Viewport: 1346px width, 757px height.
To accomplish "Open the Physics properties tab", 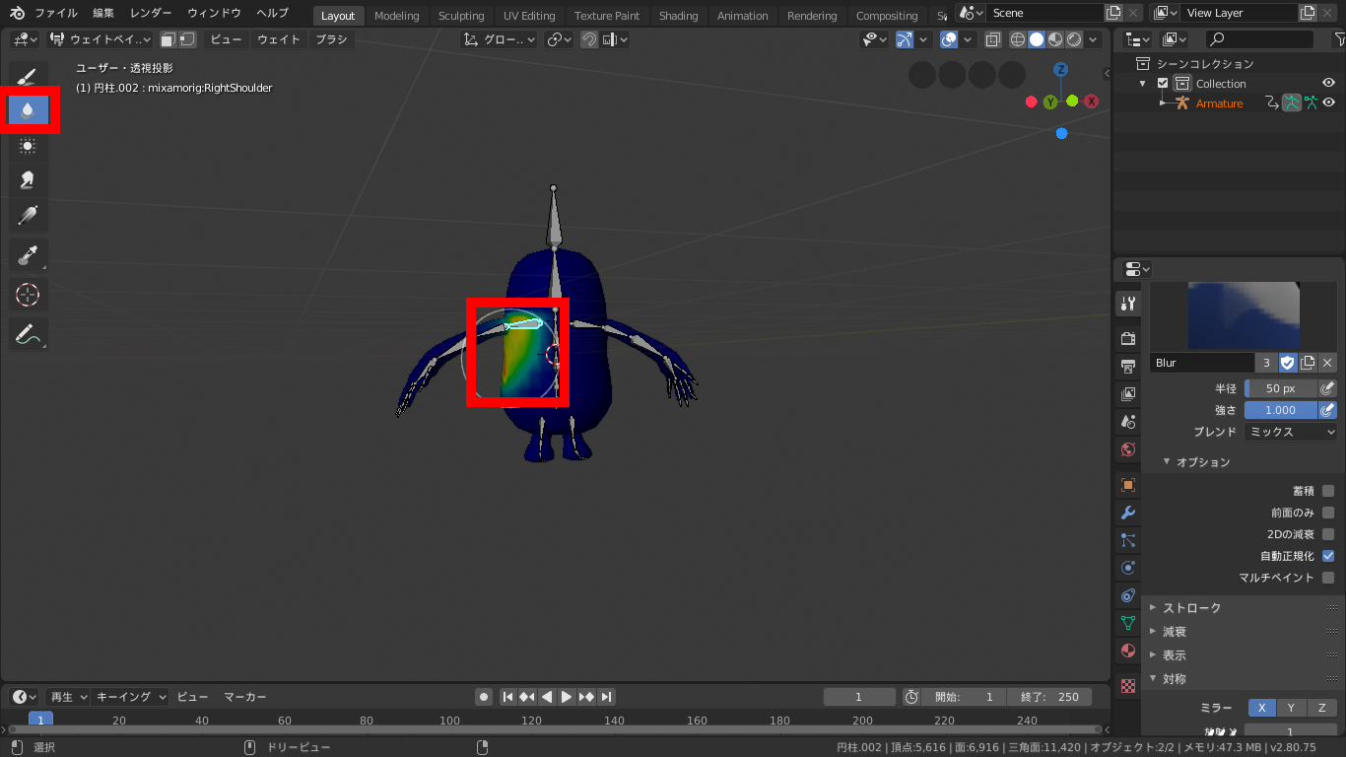I will (1128, 568).
